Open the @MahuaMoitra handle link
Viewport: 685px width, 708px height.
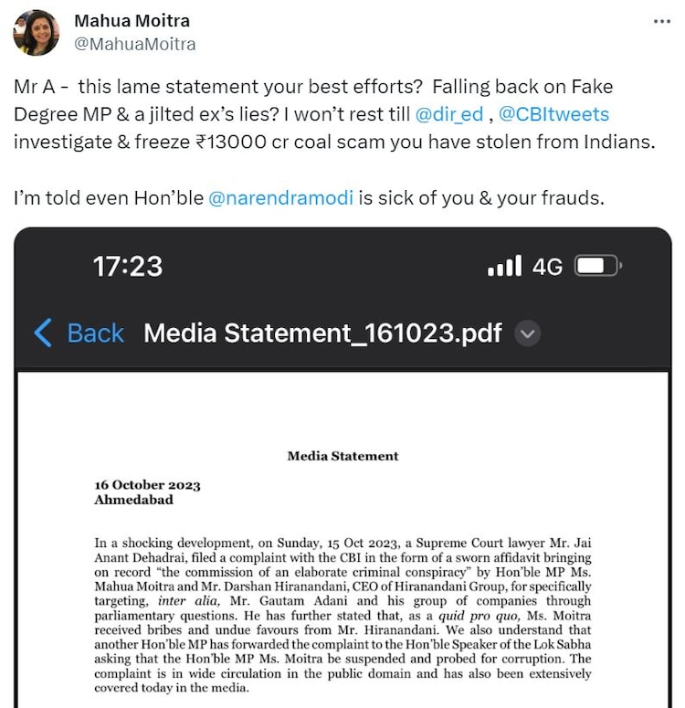(134, 44)
